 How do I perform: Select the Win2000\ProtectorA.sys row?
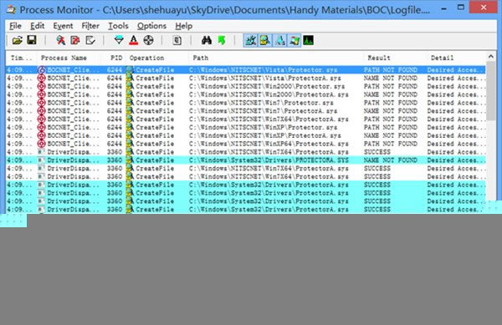coord(246,94)
